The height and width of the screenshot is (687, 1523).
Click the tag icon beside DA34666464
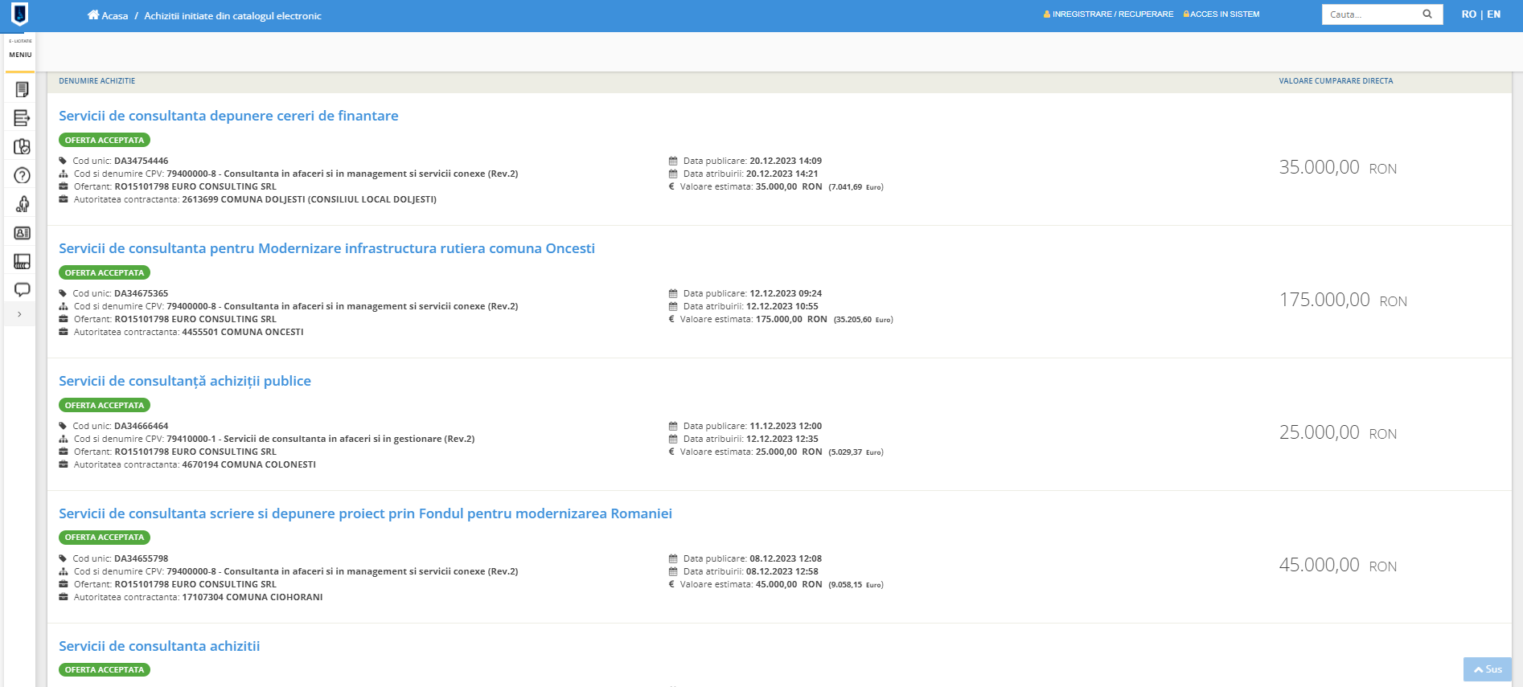pyautogui.click(x=63, y=426)
